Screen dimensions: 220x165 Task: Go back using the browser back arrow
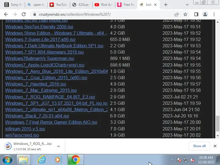click(x=6, y=14)
